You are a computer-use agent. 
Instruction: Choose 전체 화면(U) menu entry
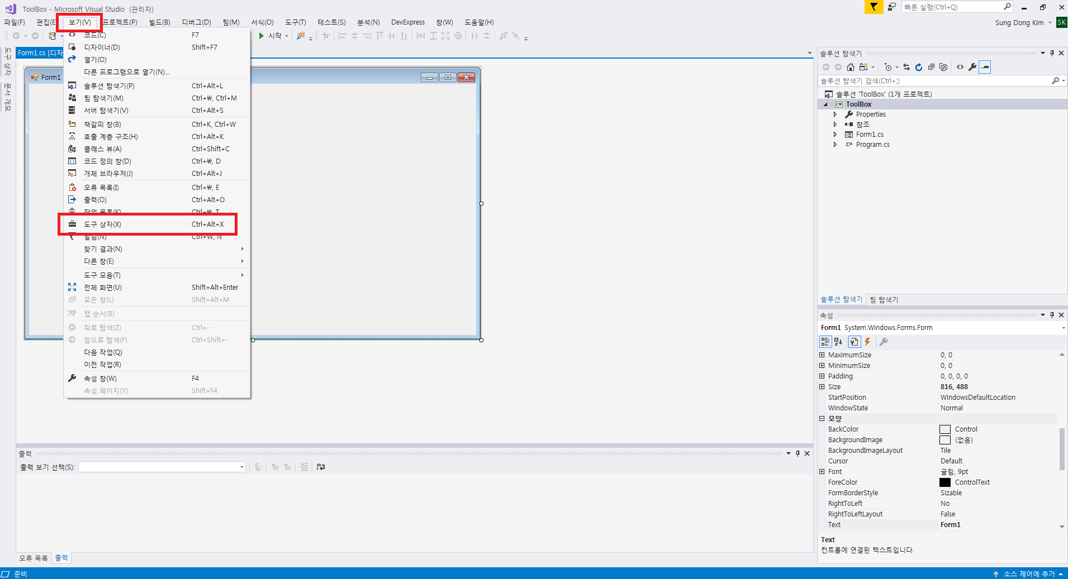157,288
